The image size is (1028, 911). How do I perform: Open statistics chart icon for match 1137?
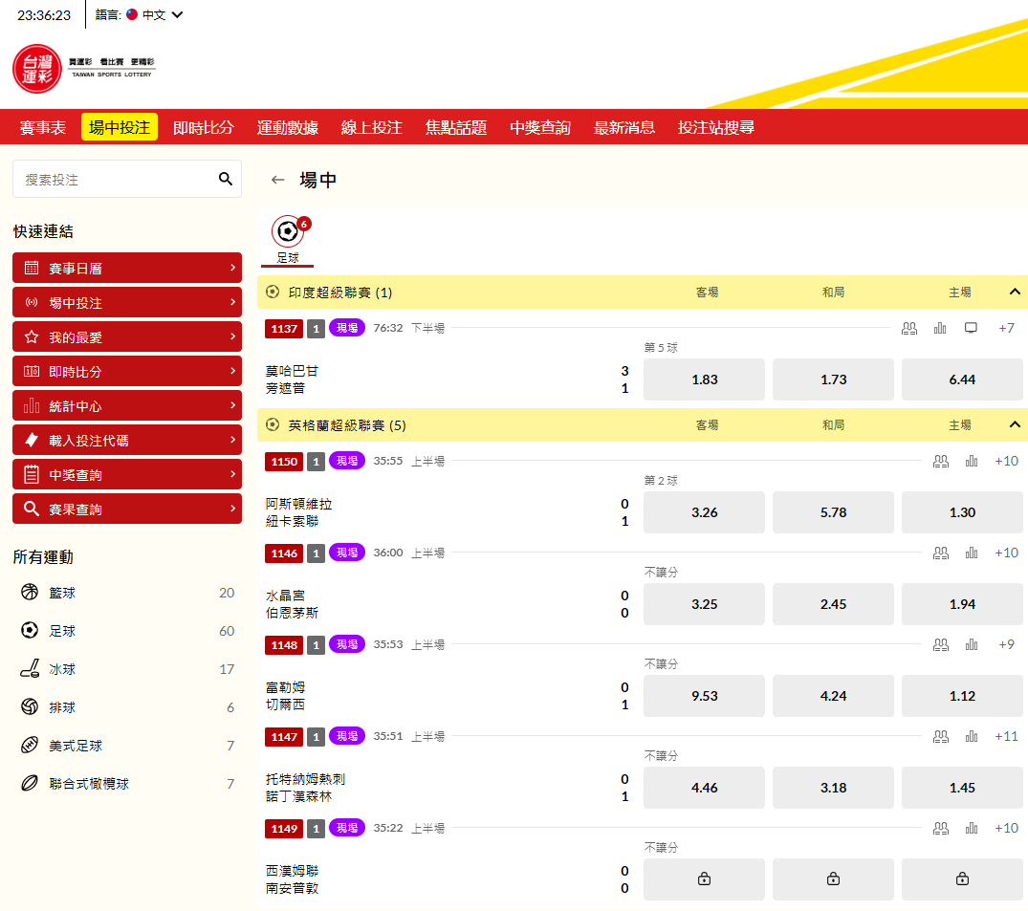pos(940,328)
